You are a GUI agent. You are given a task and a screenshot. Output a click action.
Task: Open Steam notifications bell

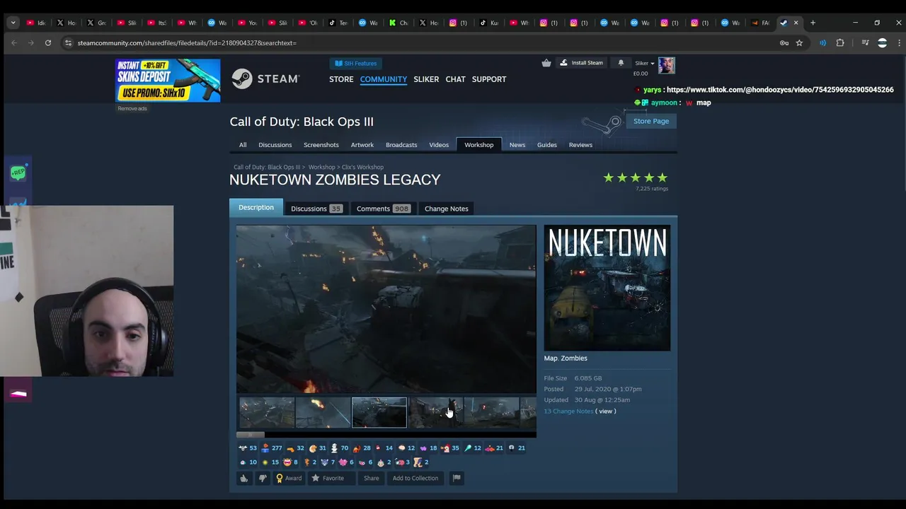[621, 63]
